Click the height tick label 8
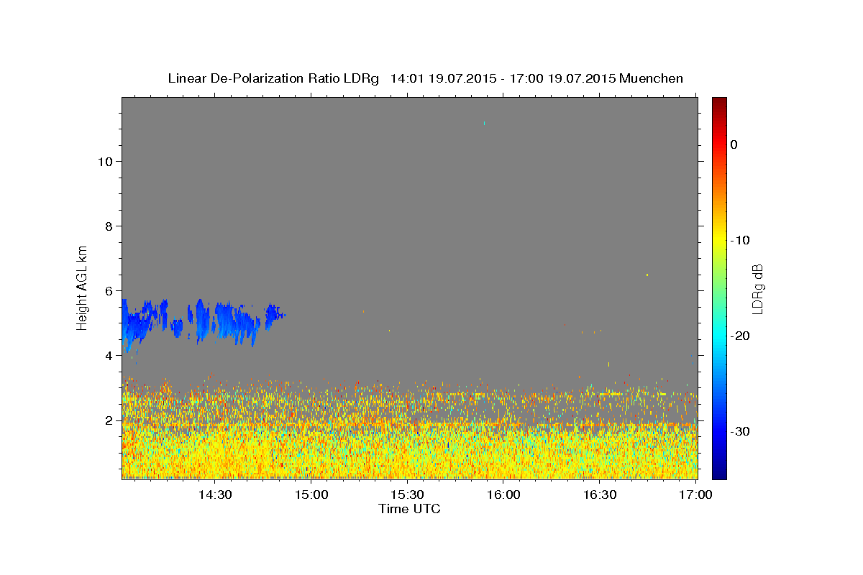The width and height of the screenshot is (863, 575). point(109,226)
